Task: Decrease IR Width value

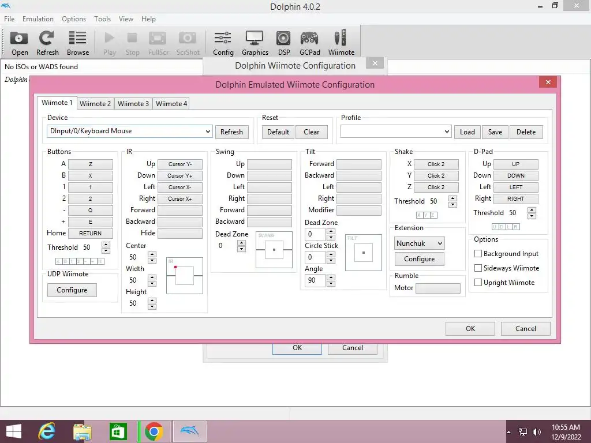Action: 152,283
